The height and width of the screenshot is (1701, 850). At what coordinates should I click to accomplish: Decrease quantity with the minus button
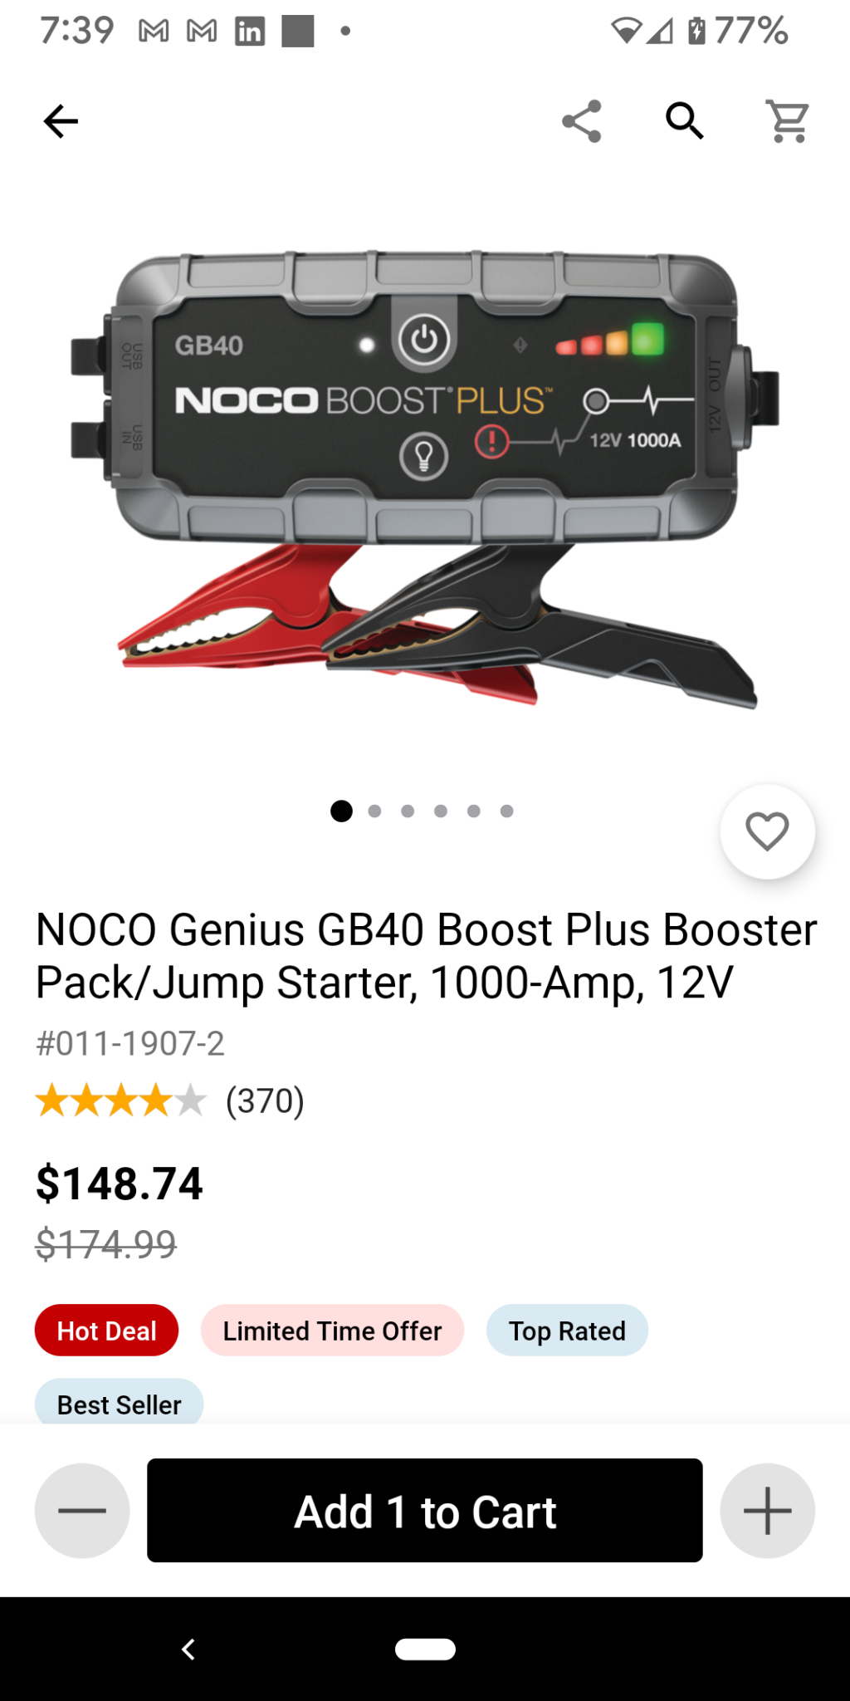pos(82,1510)
